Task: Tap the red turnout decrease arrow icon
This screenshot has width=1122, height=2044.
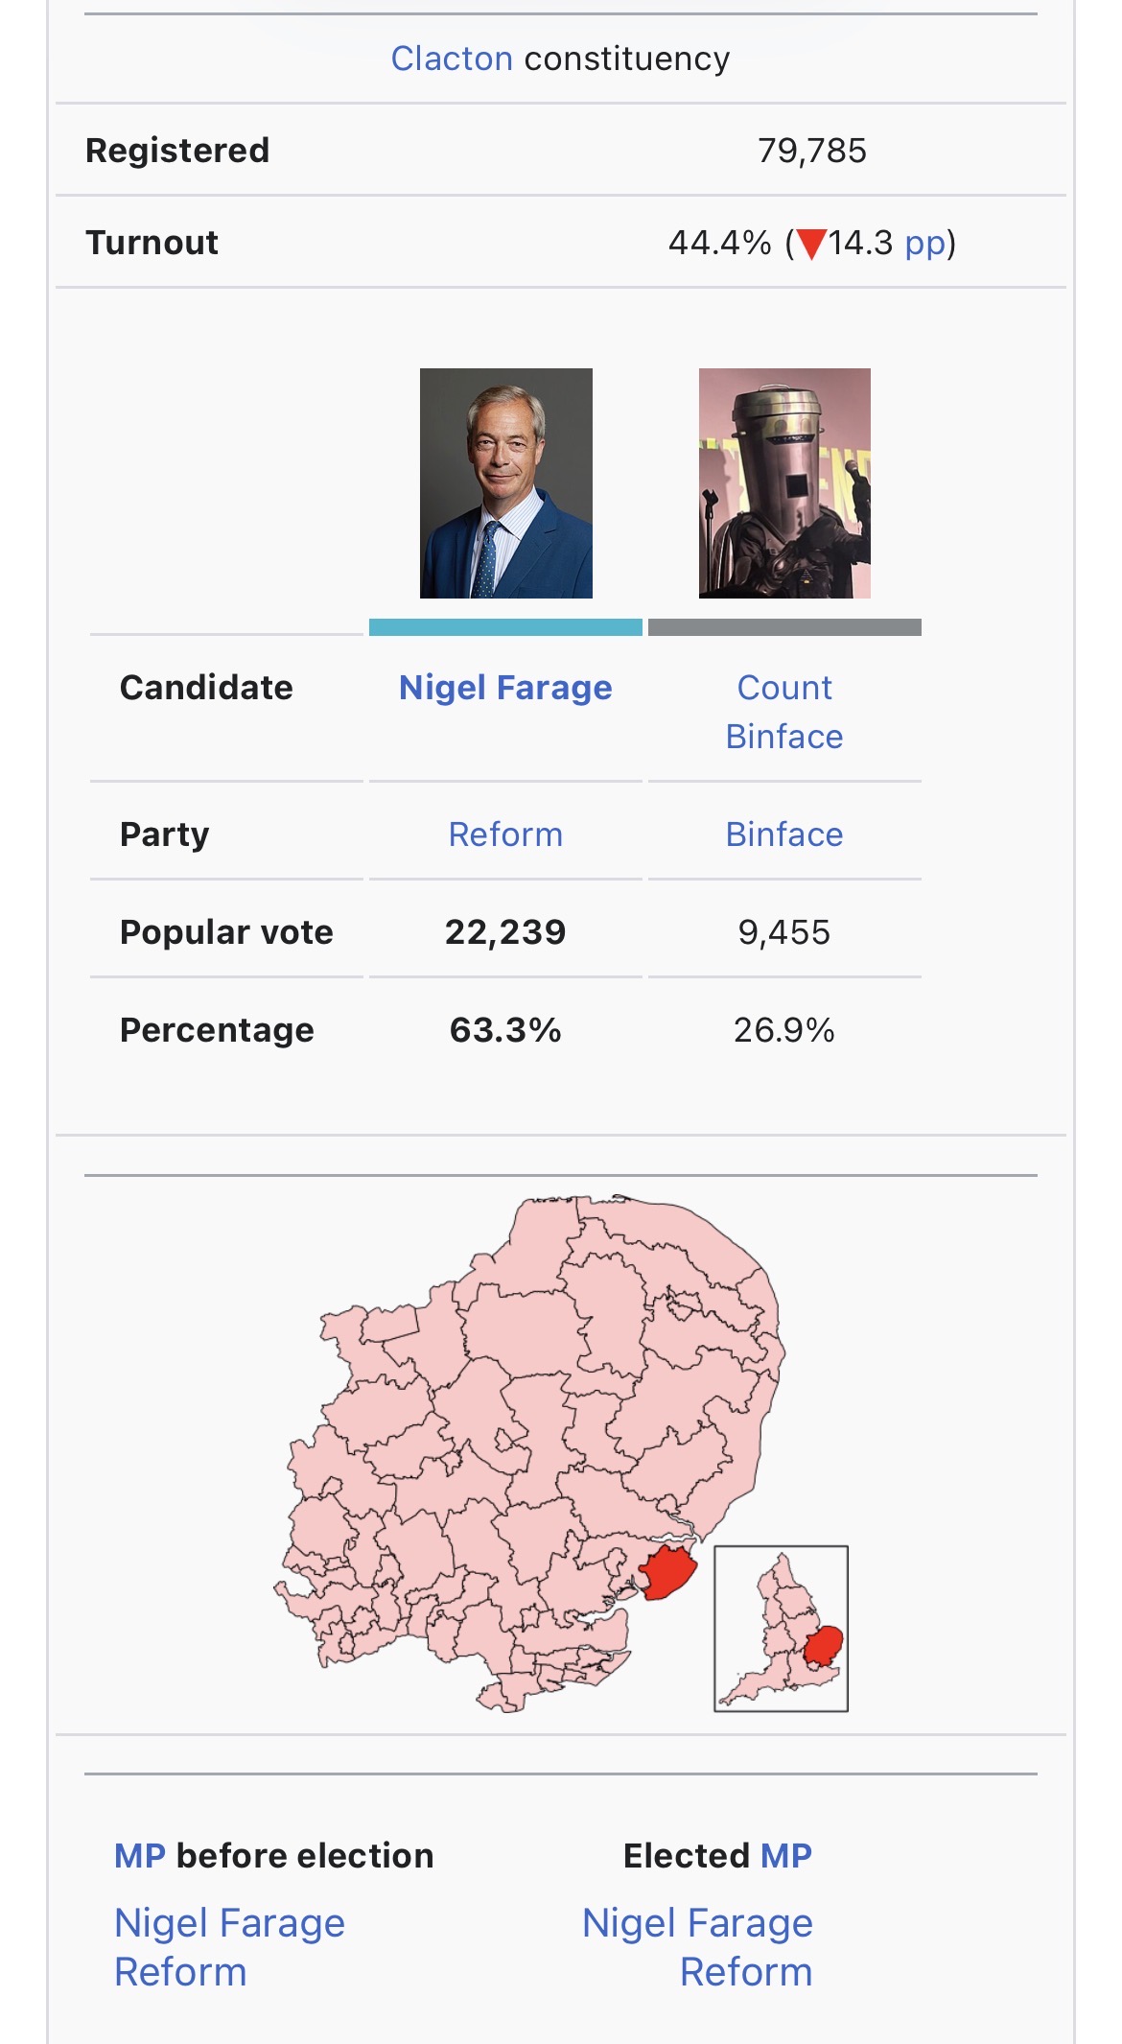Action: click(811, 245)
